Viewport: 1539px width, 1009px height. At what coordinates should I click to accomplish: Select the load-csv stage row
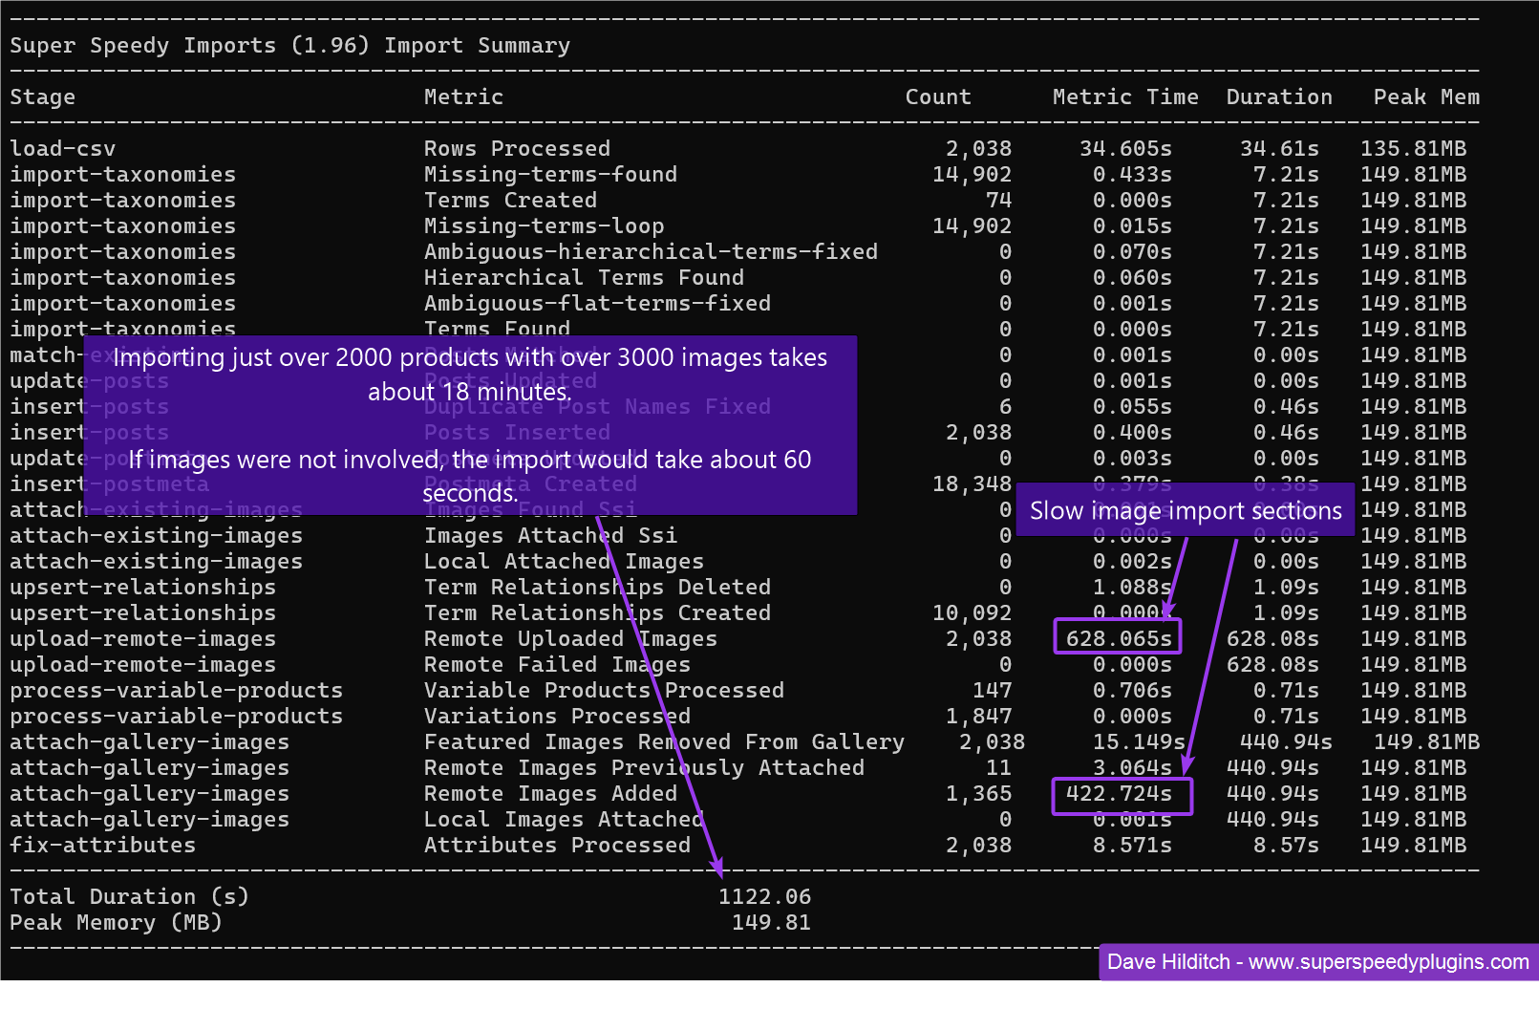[62, 148]
